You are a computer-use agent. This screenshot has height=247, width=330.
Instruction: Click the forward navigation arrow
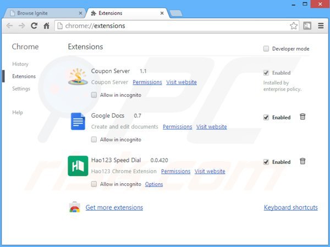click(21, 26)
